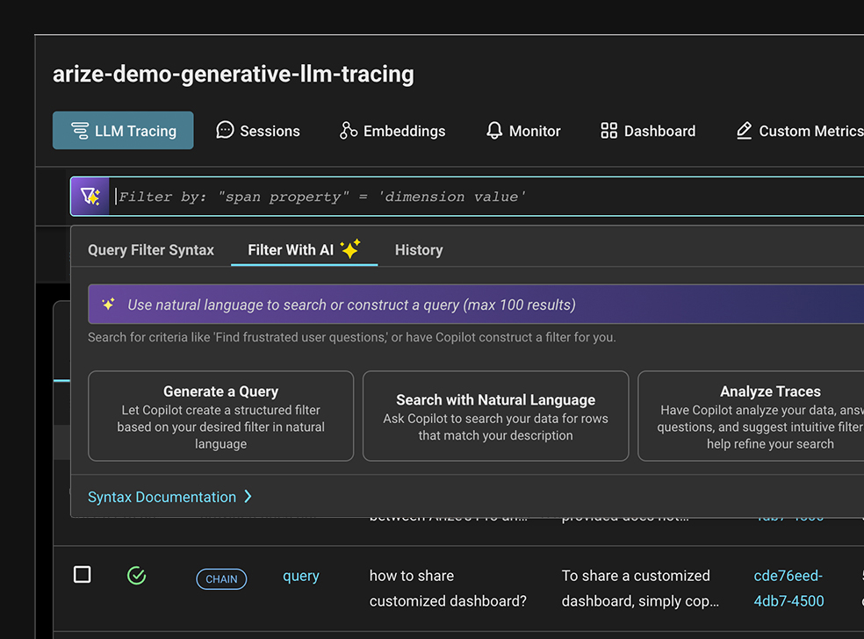
Task: Click the Monitor bell icon
Action: (x=494, y=131)
